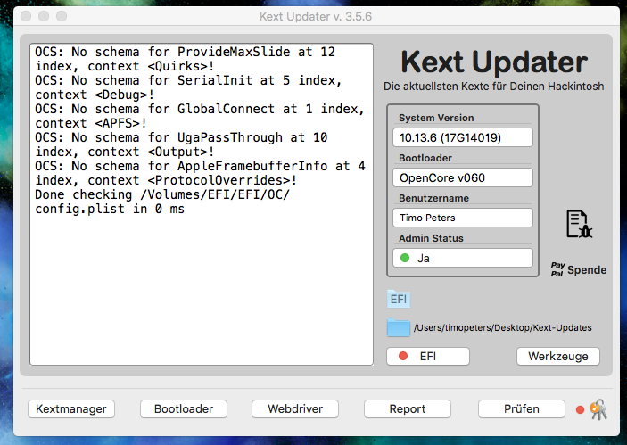This screenshot has height=445, width=627.
Task: Click the /Users/timopeters/Desktop/Kext-Updates path text
Action: tap(503, 328)
